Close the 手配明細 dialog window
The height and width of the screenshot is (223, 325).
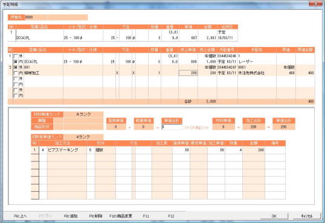(x=316, y=3)
